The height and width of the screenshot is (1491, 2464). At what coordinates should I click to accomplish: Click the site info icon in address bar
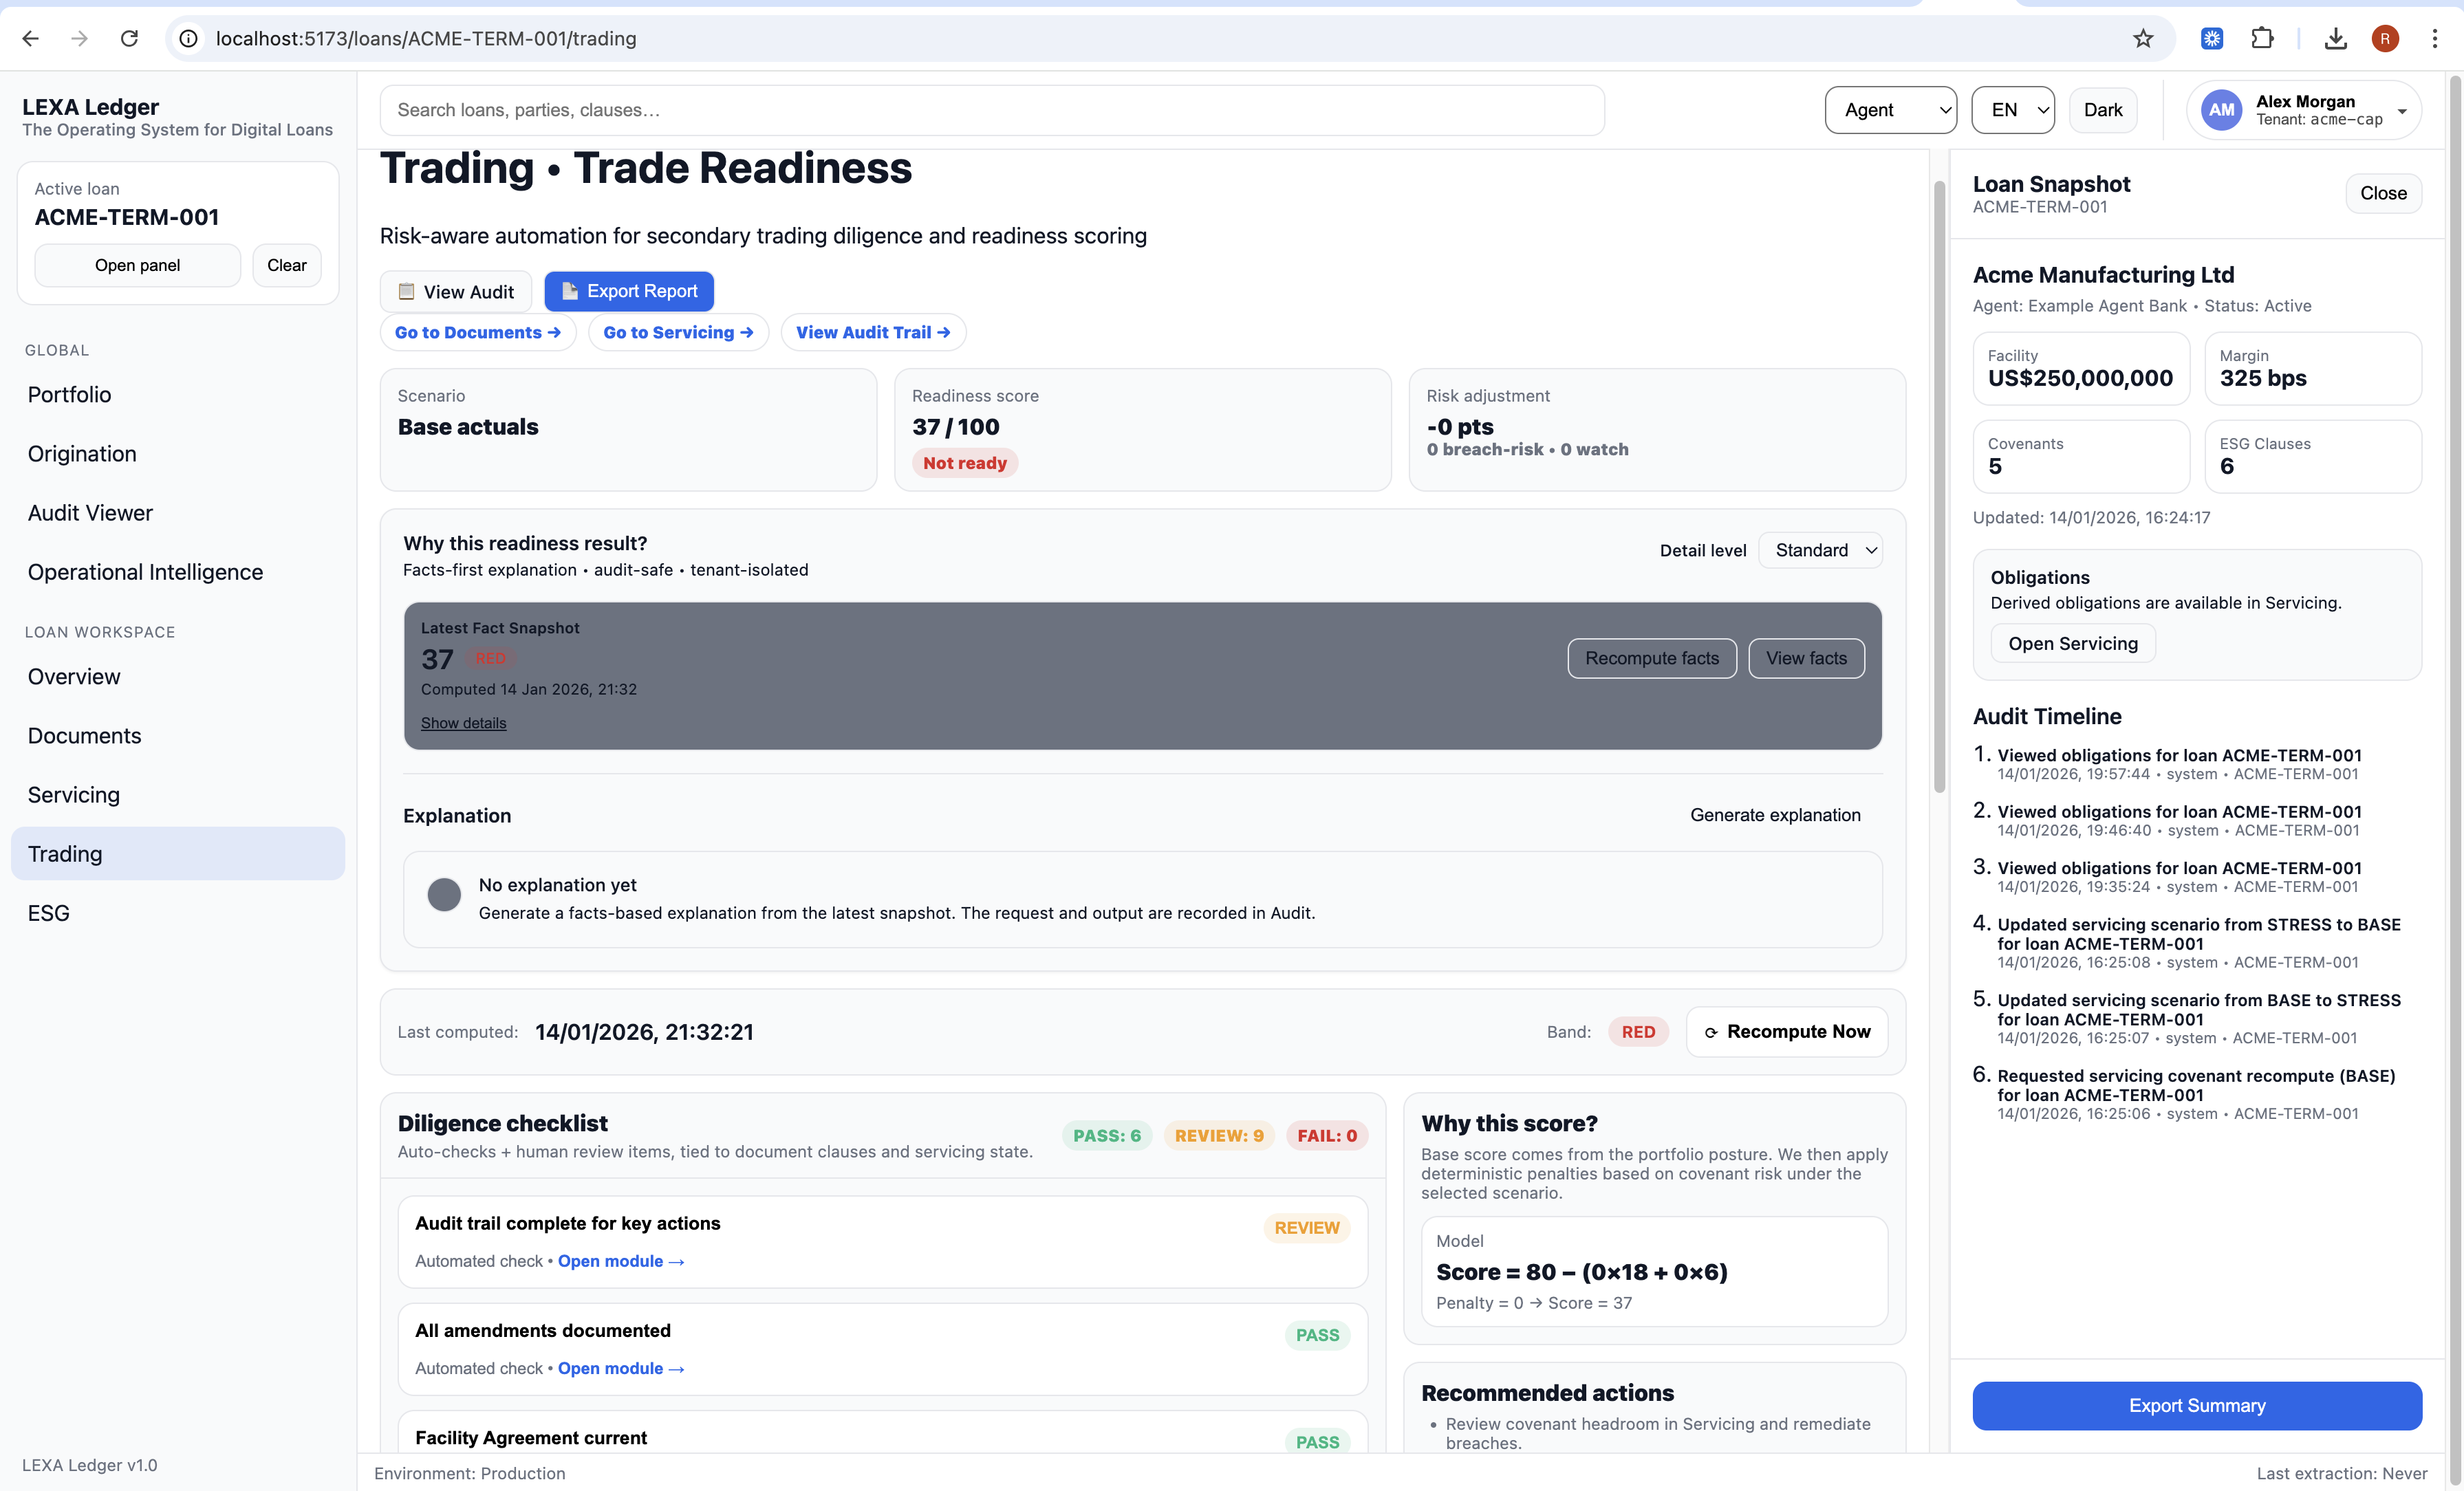click(x=188, y=38)
